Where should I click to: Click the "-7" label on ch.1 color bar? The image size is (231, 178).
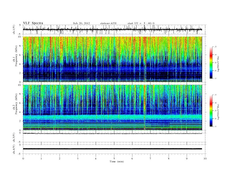click(x=215, y=79)
